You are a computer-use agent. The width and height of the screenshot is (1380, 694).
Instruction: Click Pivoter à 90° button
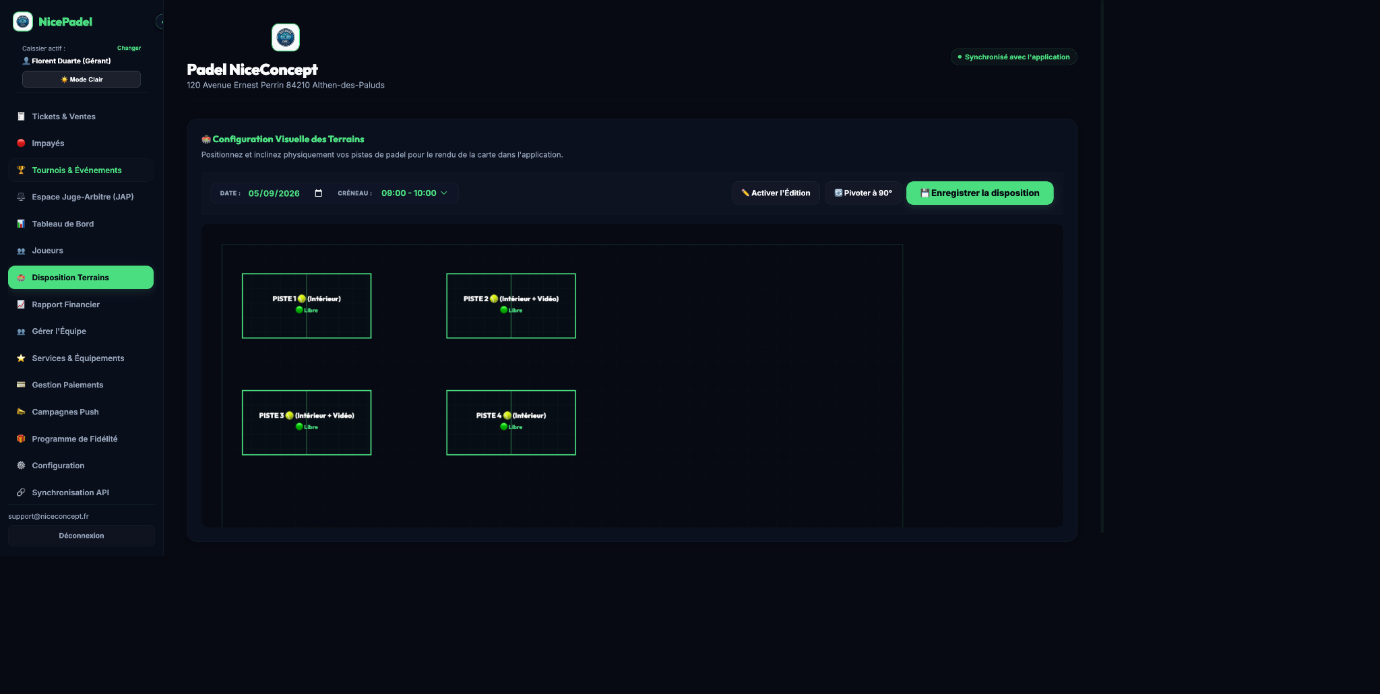click(863, 193)
